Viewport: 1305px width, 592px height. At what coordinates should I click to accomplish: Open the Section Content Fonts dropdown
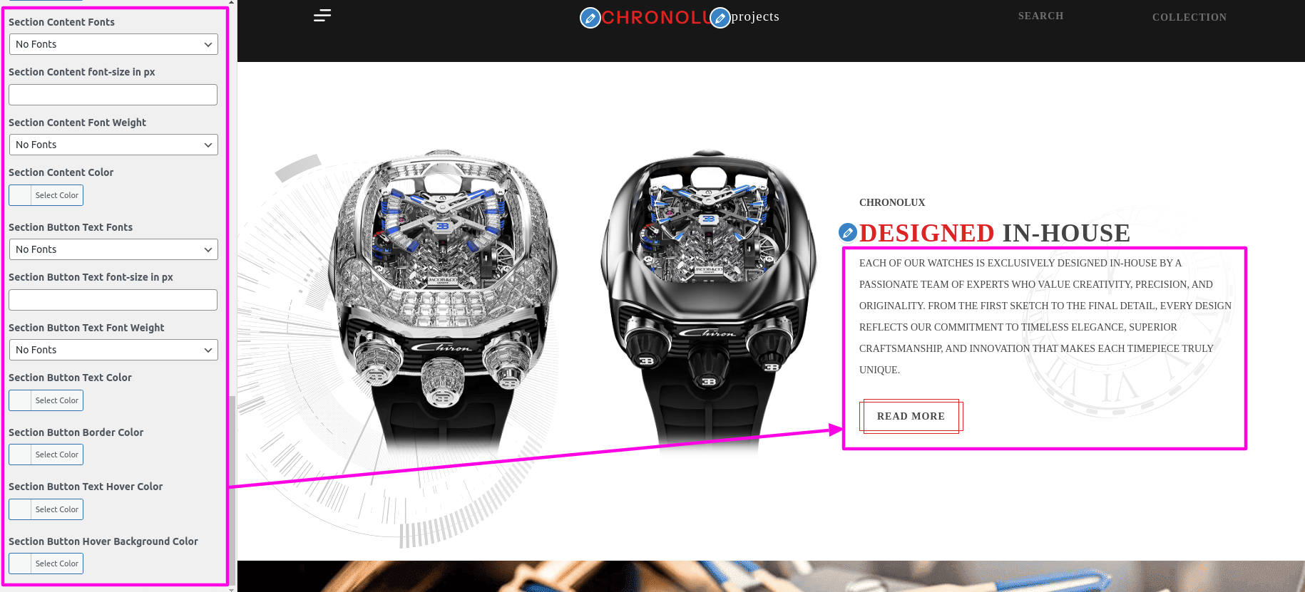point(113,44)
